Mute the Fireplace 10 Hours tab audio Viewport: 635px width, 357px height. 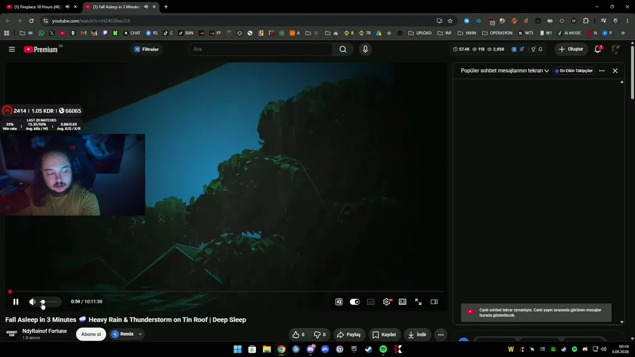tap(67, 7)
